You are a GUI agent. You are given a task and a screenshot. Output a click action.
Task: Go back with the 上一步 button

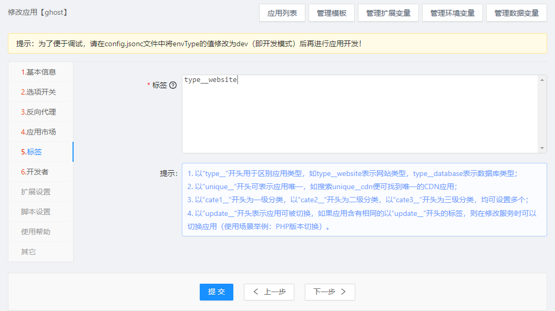[269, 292]
